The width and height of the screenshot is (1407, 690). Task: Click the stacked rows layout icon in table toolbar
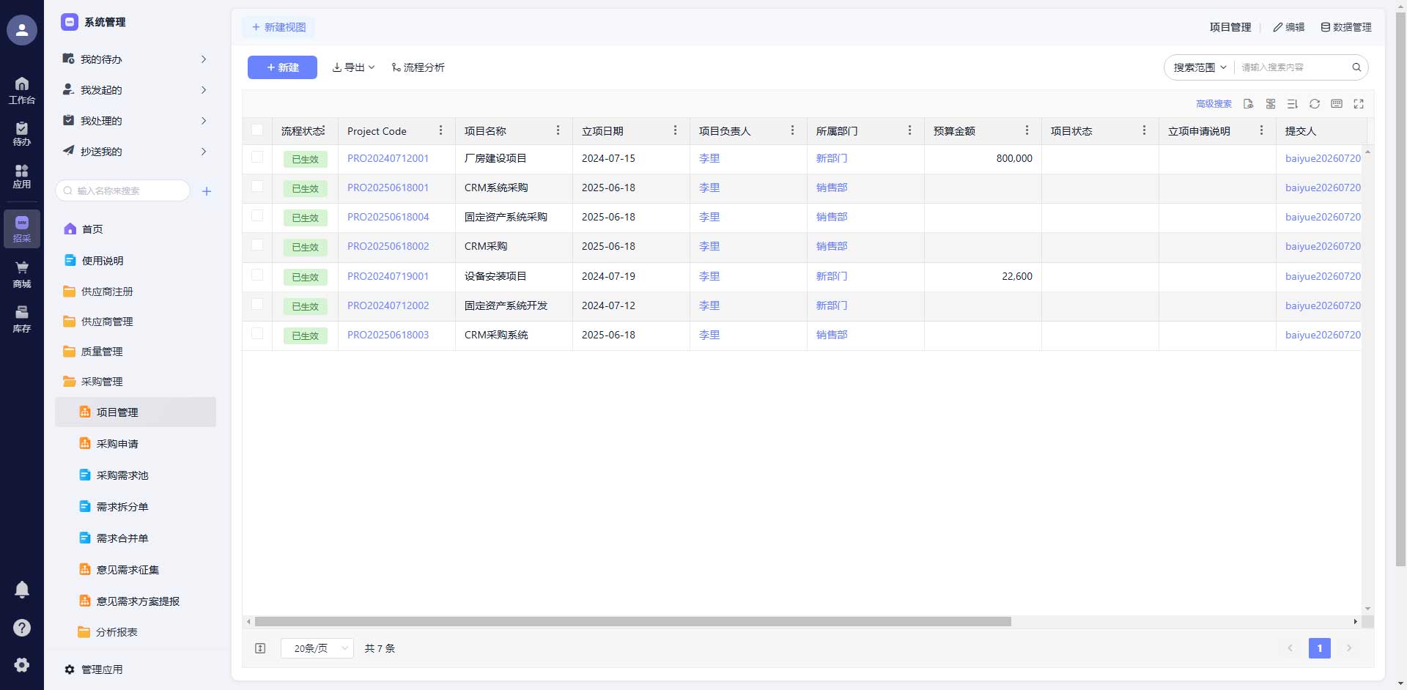1271,104
